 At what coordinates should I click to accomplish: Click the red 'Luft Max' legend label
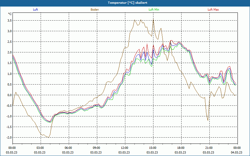213,10
